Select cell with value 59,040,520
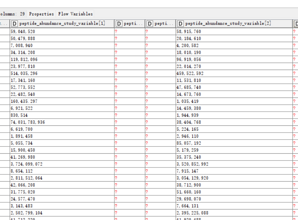Viewport: 298px width, 220px height. coord(62,32)
